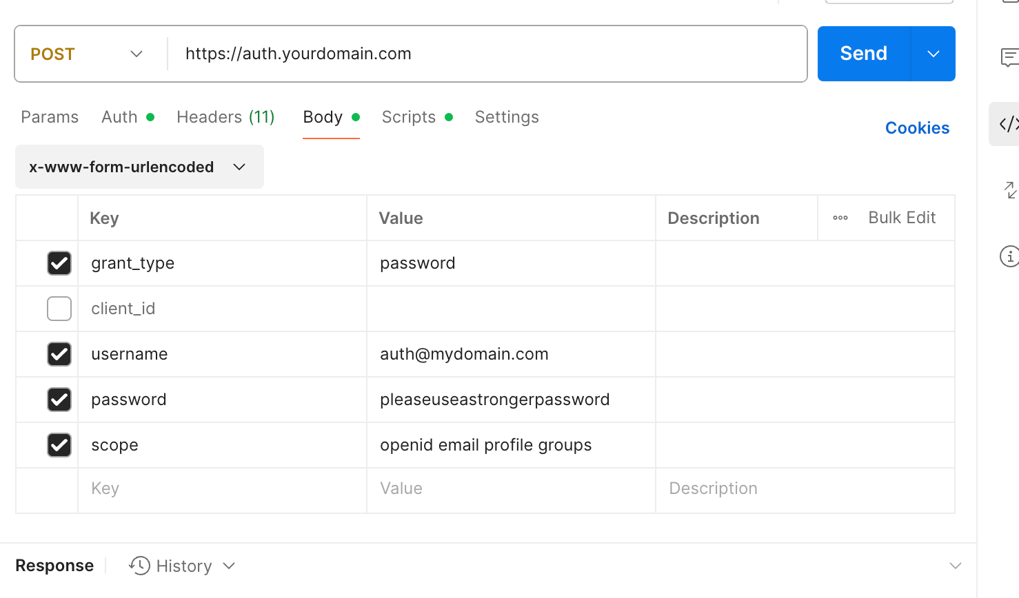Click the client_id key cell

(x=222, y=309)
